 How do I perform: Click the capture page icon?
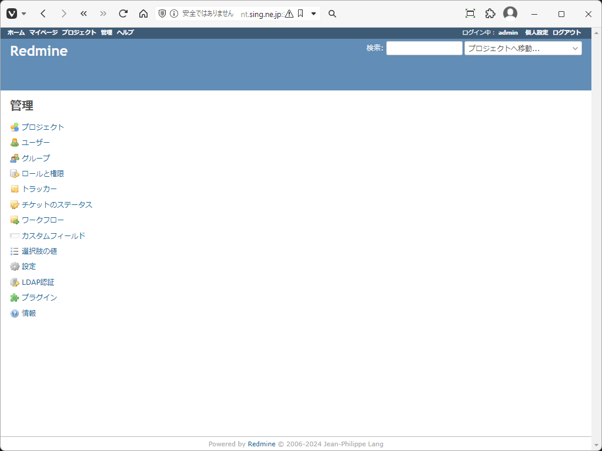tap(470, 14)
